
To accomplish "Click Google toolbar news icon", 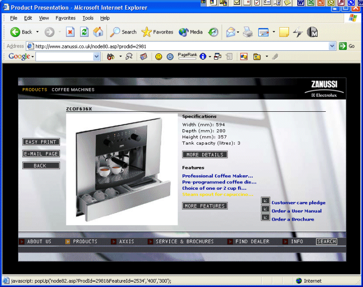I will (x=144, y=57).
